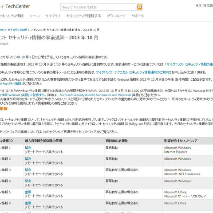Open マイクロソフト セキュリティ情報の事前通知 link at right
This screenshot has width=213, height=213.
coord(190,64)
